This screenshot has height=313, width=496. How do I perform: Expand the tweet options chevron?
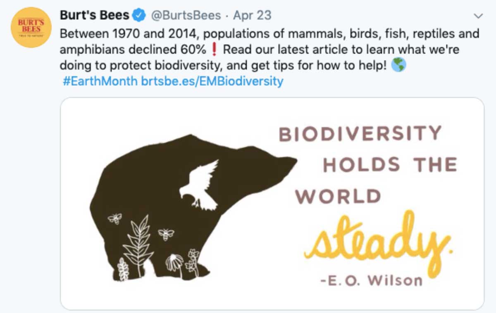(x=478, y=16)
